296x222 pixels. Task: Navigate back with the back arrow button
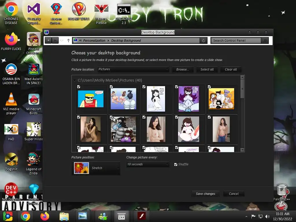coord(48,40)
